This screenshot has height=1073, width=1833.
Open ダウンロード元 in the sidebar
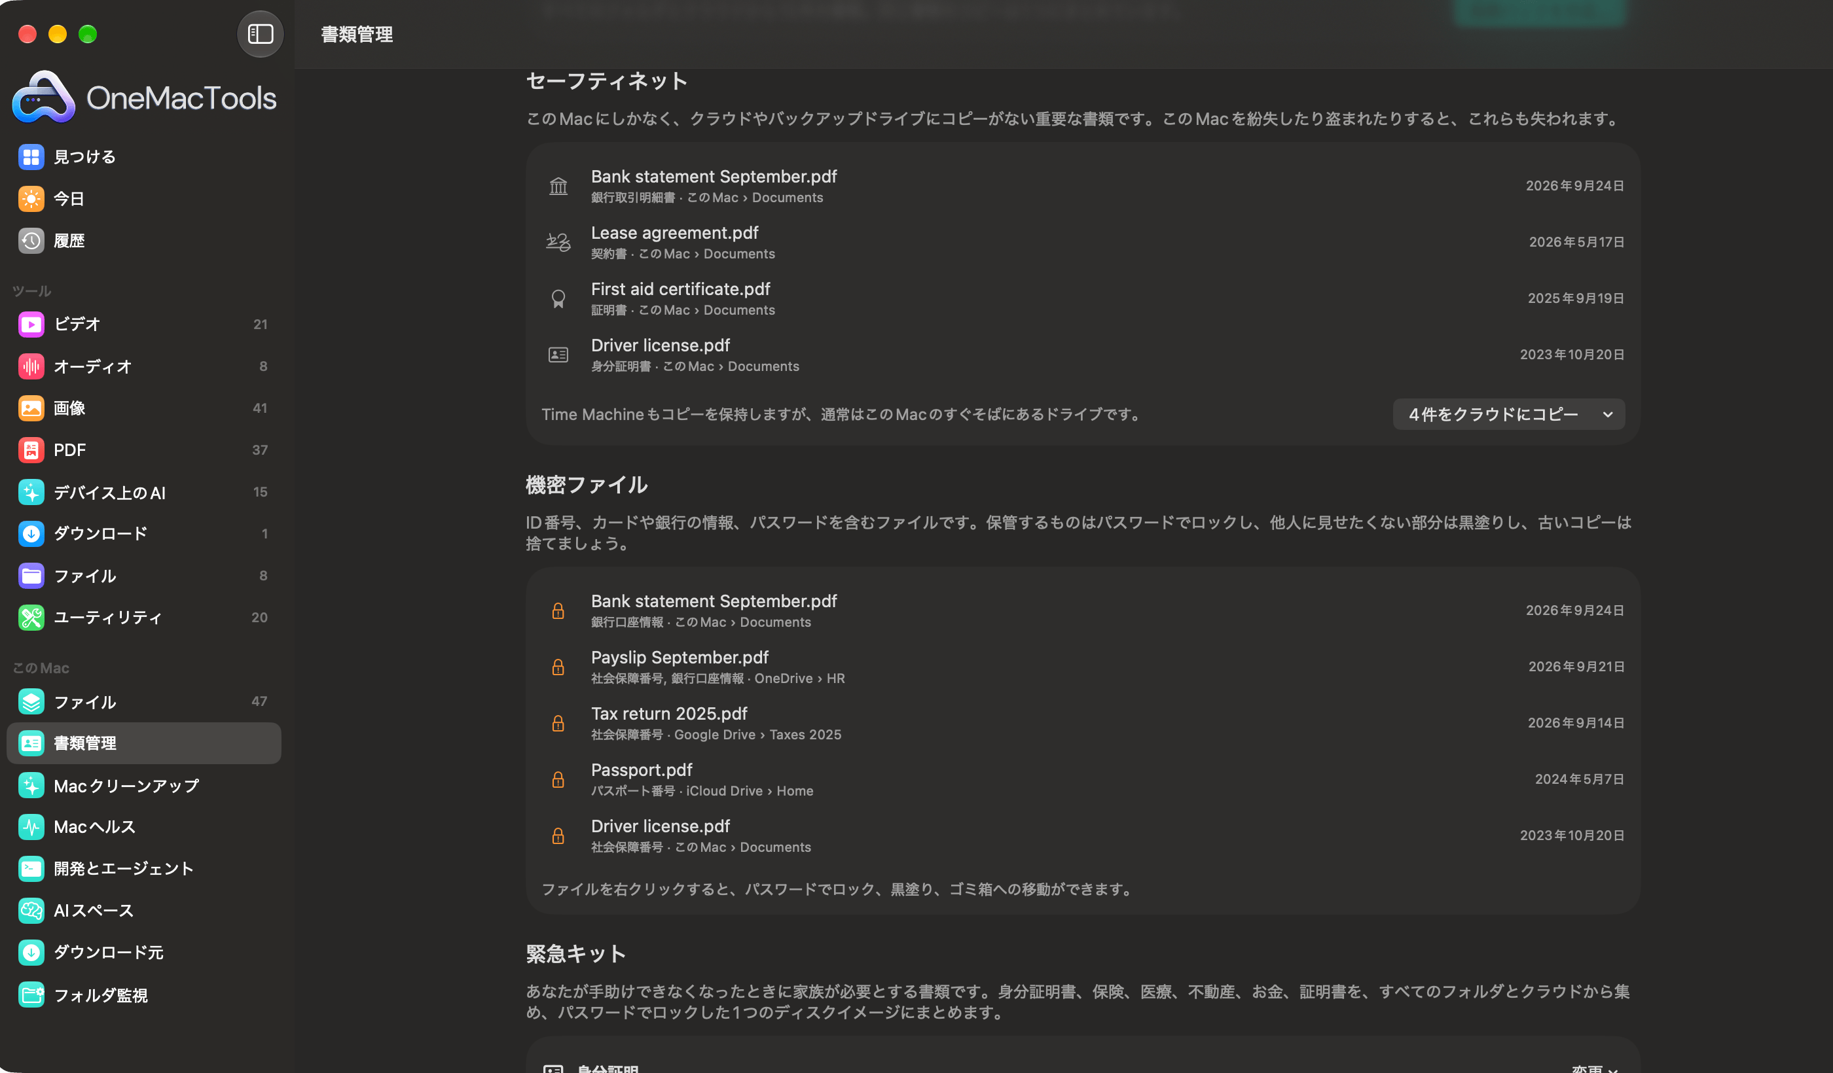coord(143,953)
